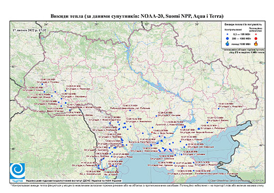Click the UkrGMI swirl logo
Screen dimensions: 274x193
click(17, 171)
